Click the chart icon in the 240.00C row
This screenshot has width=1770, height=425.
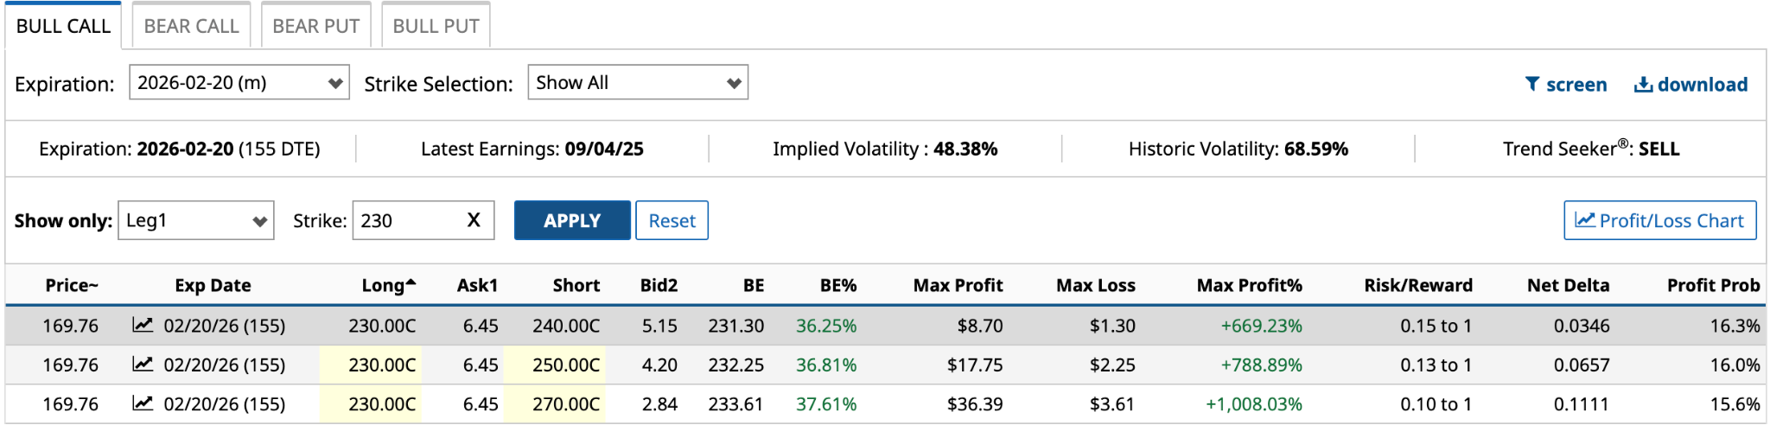[143, 325]
